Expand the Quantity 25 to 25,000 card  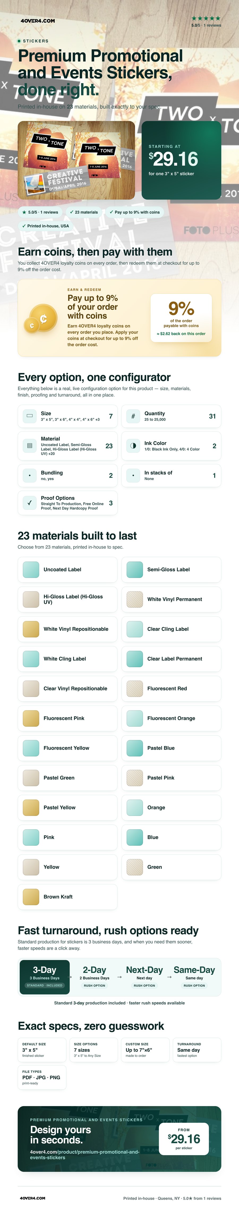171,416
